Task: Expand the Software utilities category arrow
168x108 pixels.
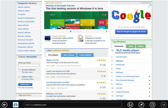Action: click(x=41, y=11)
